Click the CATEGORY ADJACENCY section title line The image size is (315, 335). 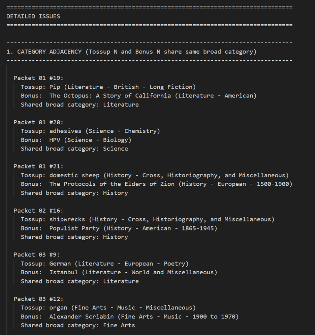pyautogui.click(x=131, y=52)
